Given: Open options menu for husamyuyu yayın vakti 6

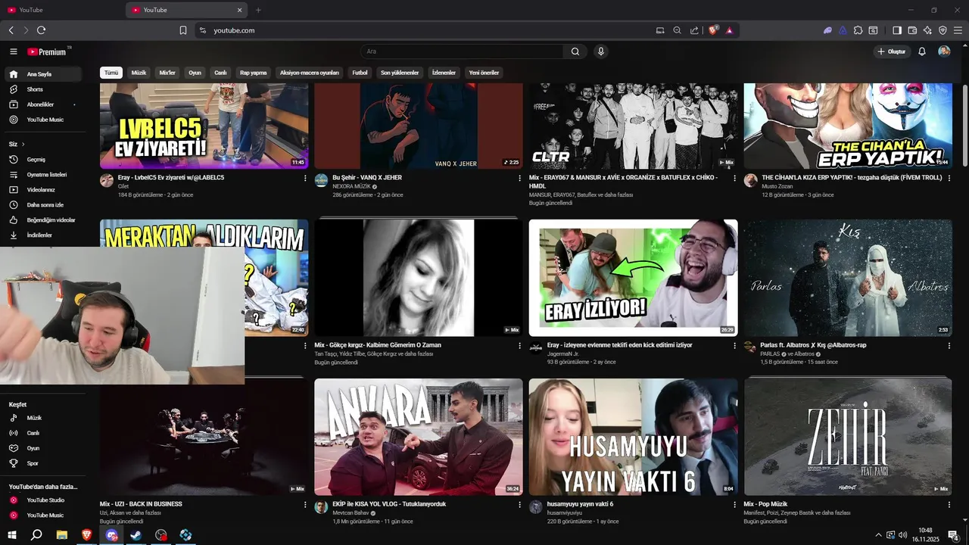Looking at the screenshot, I should point(734,505).
